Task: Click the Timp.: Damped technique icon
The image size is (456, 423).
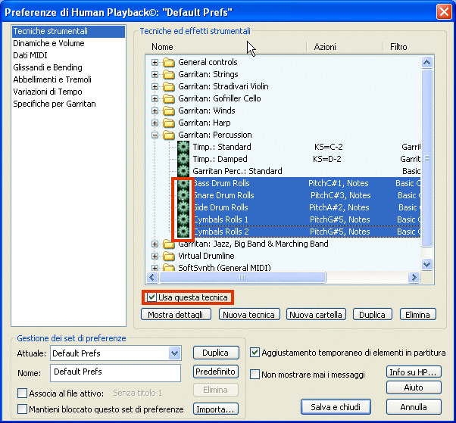Action: [x=183, y=159]
